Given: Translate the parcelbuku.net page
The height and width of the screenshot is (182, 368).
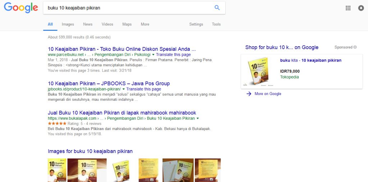Looking at the screenshot, I should tap(173, 55).
